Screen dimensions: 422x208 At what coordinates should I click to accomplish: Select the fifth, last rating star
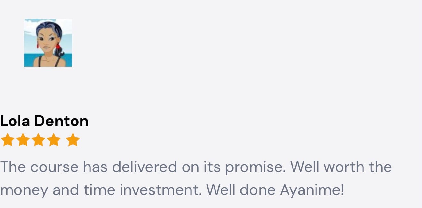pos(73,140)
